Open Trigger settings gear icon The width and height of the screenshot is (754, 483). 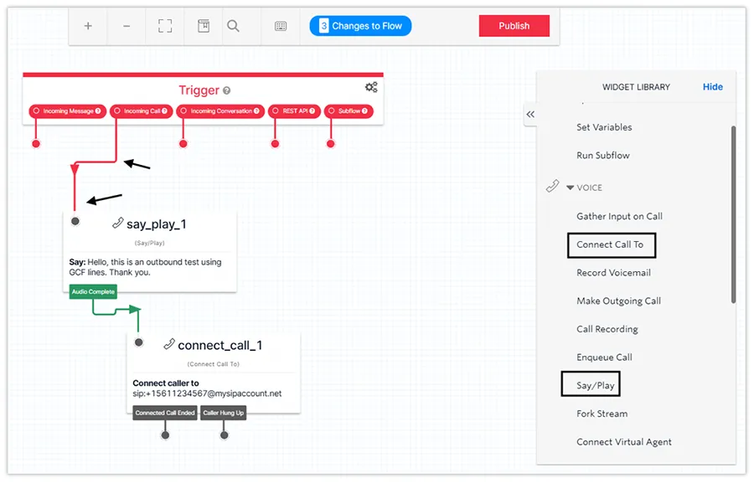point(371,87)
